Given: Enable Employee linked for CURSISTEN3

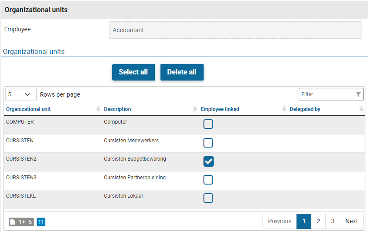Looking at the screenshot, I should tap(208, 180).
